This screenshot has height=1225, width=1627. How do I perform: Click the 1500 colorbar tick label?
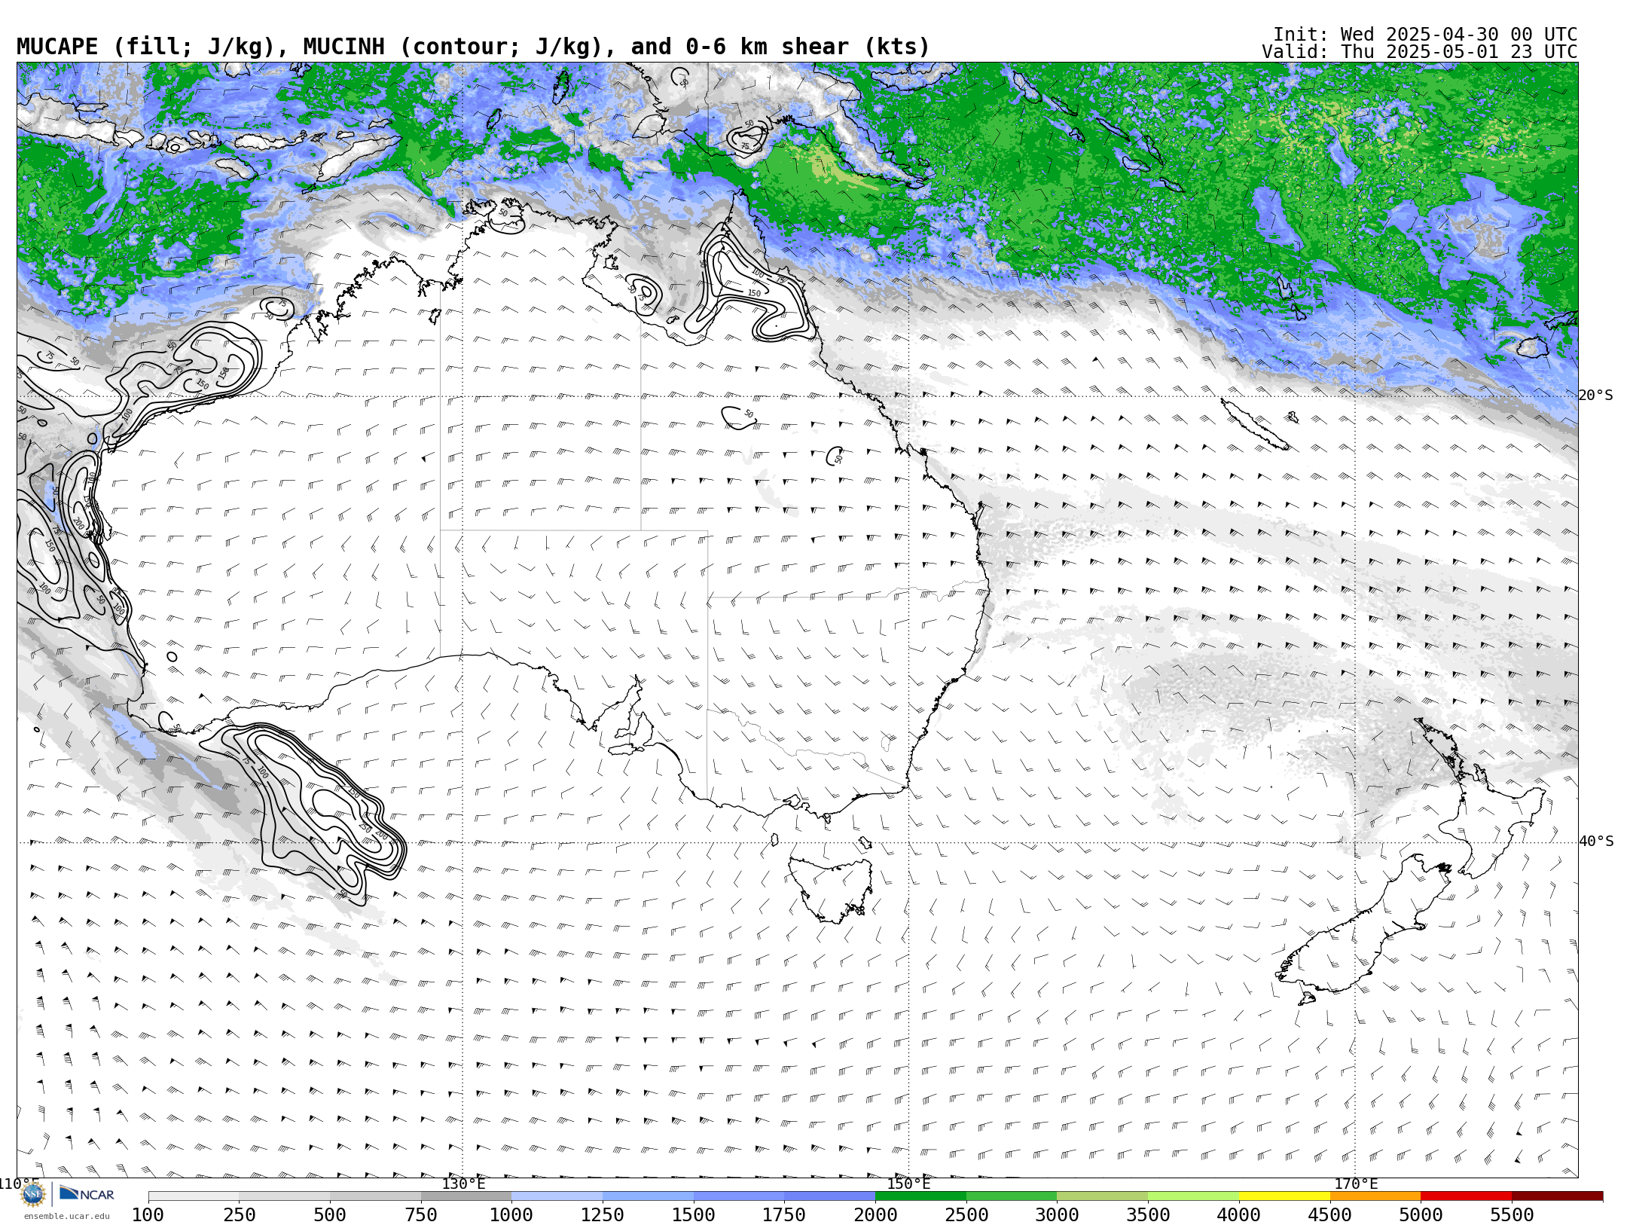(x=694, y=1214)
